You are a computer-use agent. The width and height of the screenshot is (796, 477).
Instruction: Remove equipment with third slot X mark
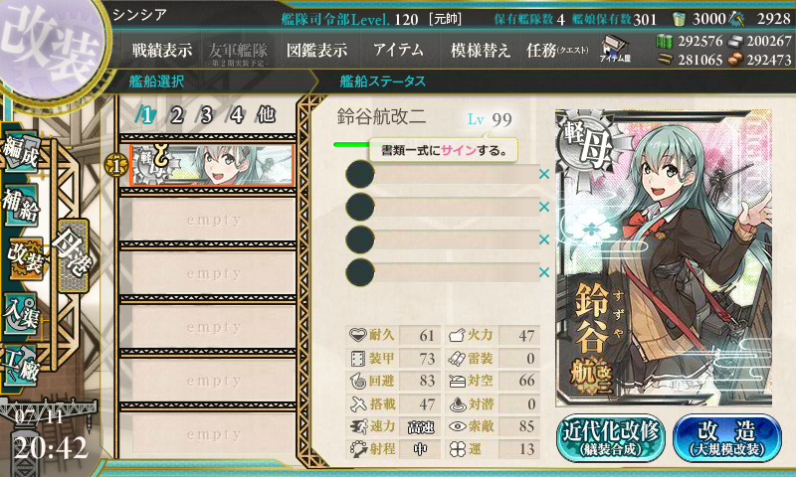tap(544, 239)
